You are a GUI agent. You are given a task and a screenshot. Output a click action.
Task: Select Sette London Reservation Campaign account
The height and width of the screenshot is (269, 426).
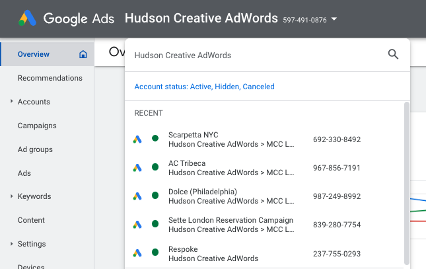pyautogui.click(x=264, y=225)
